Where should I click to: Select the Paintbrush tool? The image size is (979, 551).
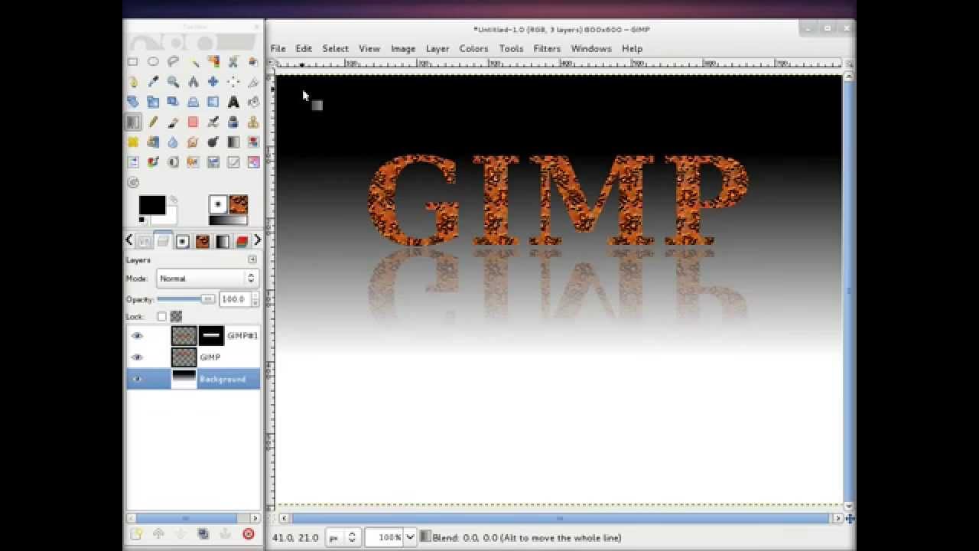[173, 122]
